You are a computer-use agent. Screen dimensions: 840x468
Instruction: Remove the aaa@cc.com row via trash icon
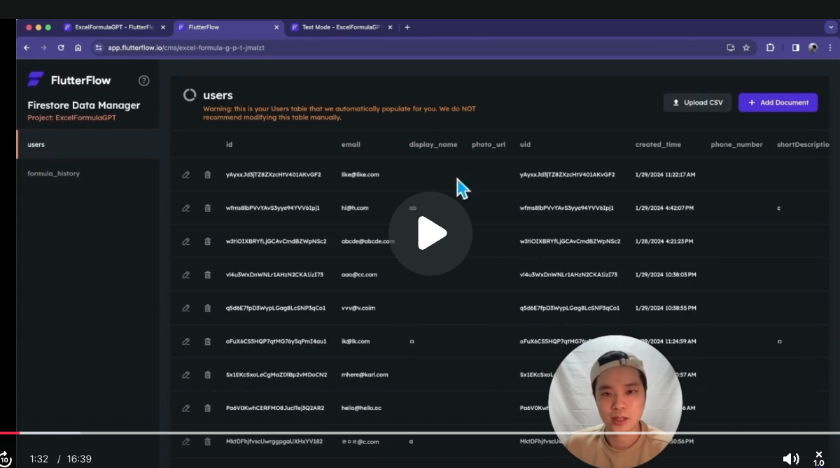207,275
